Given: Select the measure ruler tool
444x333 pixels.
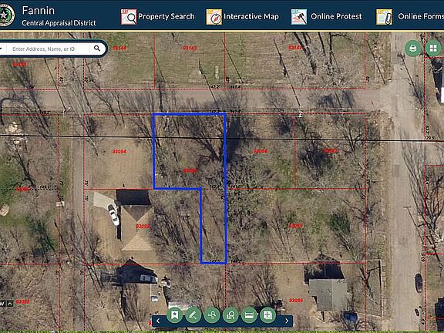Looking at the screenshot, I should click(x=249, y=314).
